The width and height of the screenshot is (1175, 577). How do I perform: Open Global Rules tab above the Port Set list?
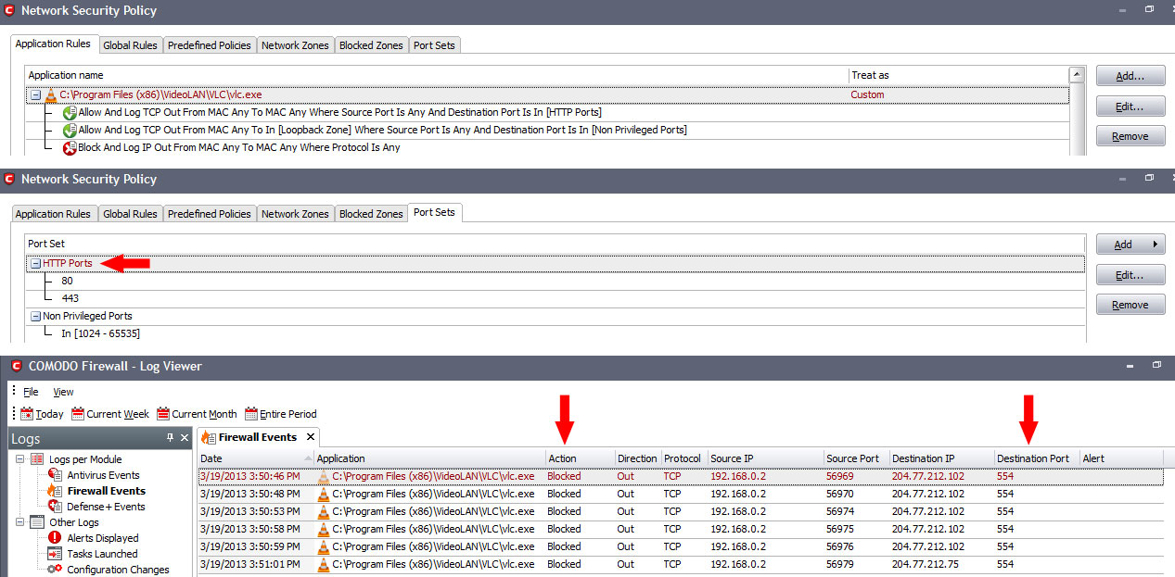pyautogui.click(x=130, y=214)
